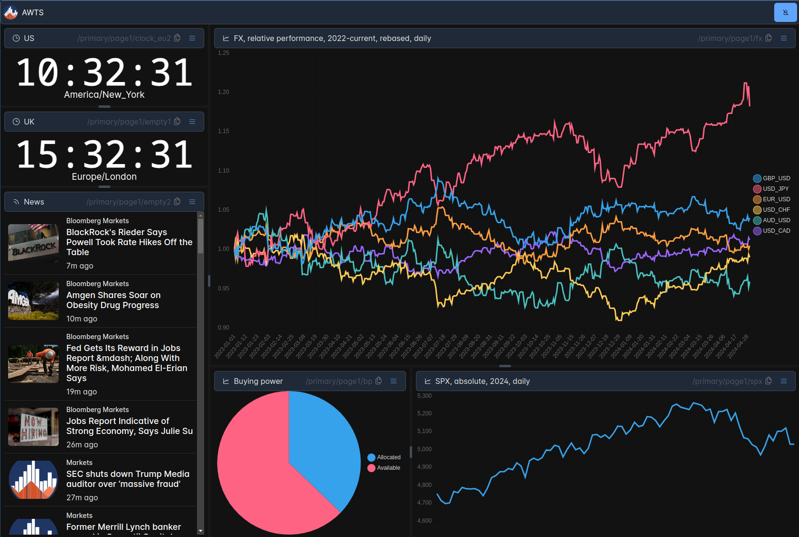This screenshot has height=537, width=799.
Task: Click the clock icon in the UK panel header
Action: tap(16, 122)
